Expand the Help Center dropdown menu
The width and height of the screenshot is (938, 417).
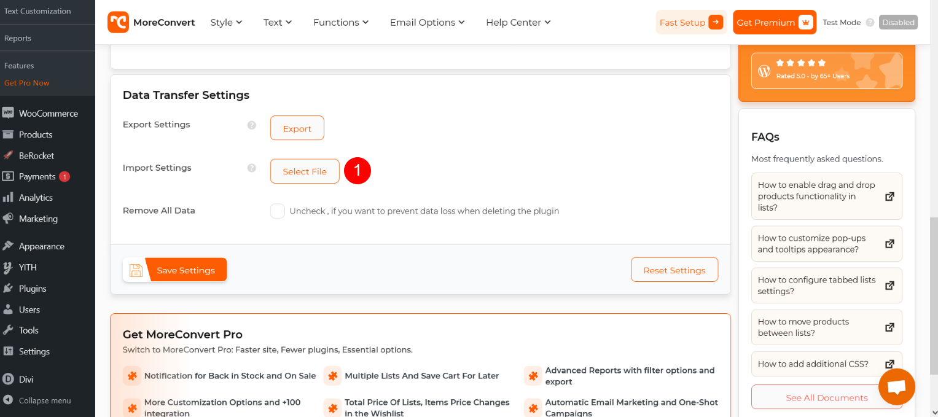[x=518, y=22]
